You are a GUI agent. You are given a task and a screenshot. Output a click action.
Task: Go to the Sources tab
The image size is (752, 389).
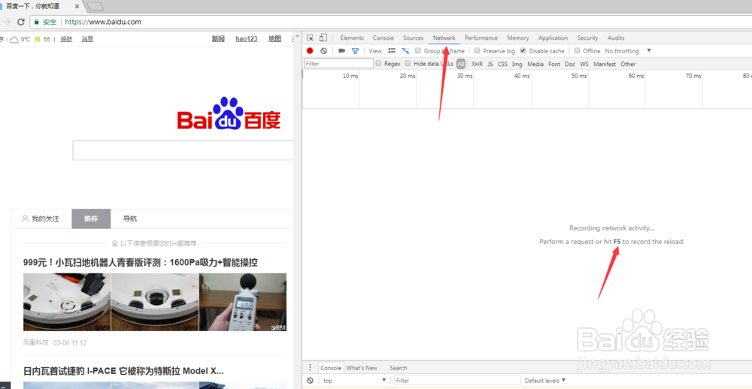click(413, 38)
